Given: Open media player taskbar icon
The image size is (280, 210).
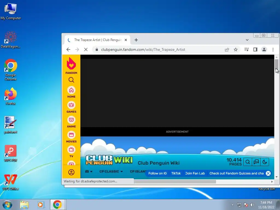Looking at the screenshot, I should pos(41,205).
